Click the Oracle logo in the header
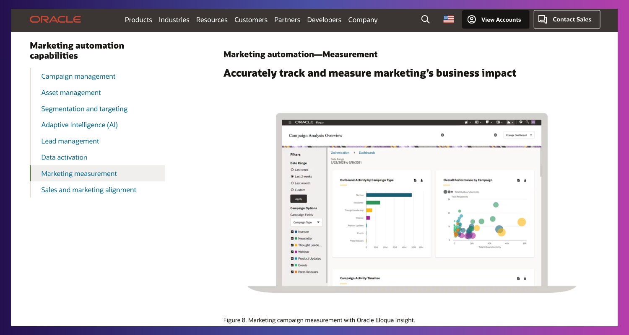Image resolution: width=629 pixels, height=335 pixels. 55,19
